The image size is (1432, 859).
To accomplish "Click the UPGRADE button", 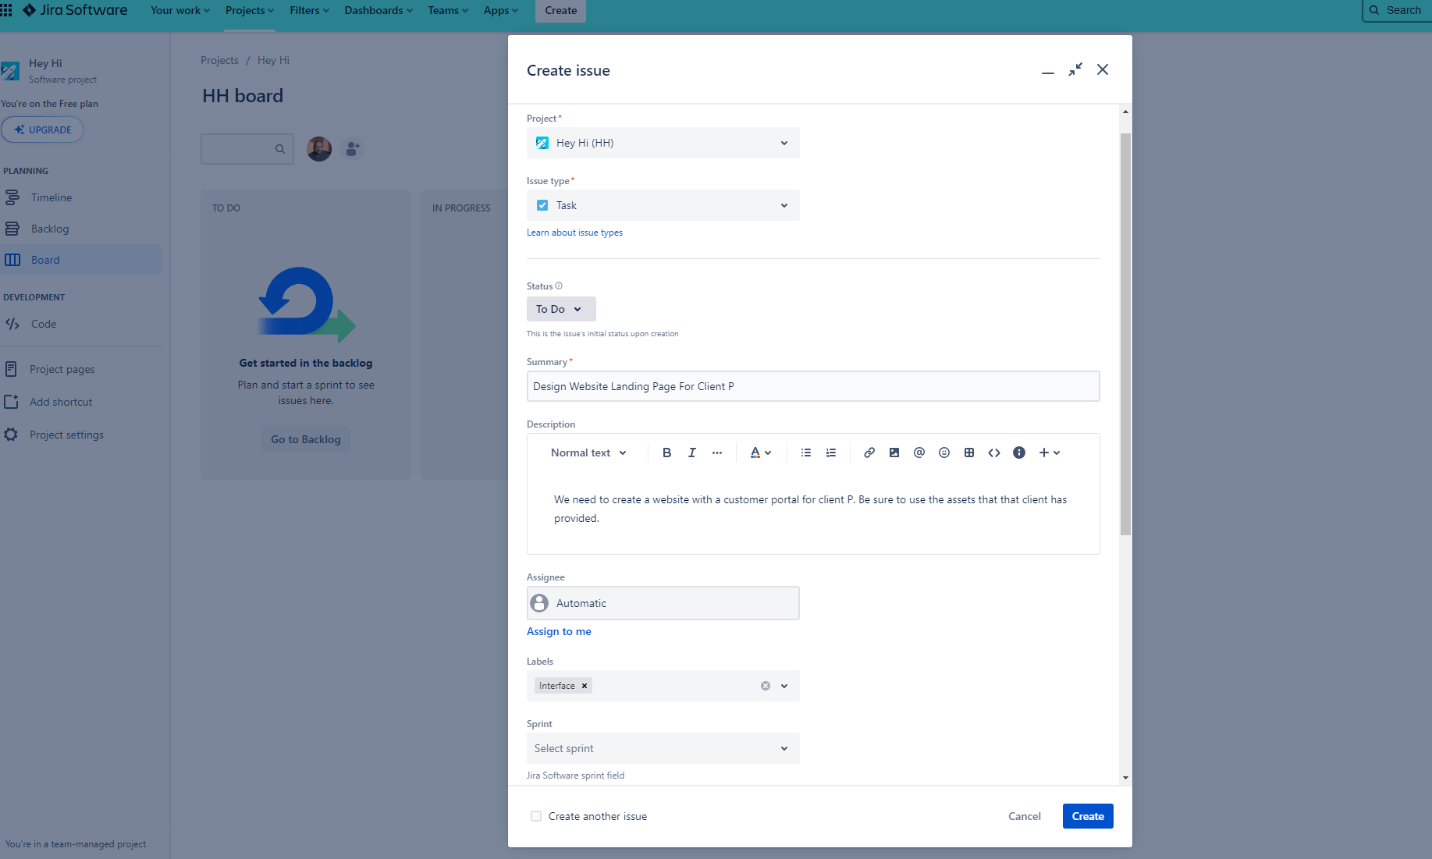I will point(42,130).
